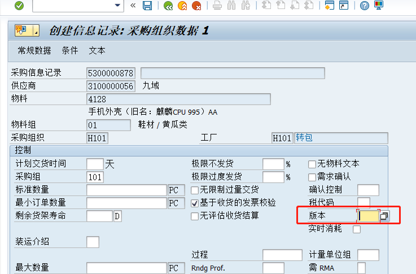Click the red Cancel icon
This screenshot has height=274, width=416.
[196, 6]
